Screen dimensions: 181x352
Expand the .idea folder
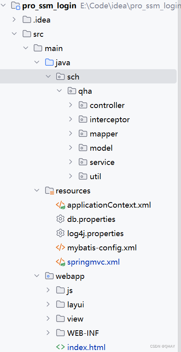(x=14, y=20)
